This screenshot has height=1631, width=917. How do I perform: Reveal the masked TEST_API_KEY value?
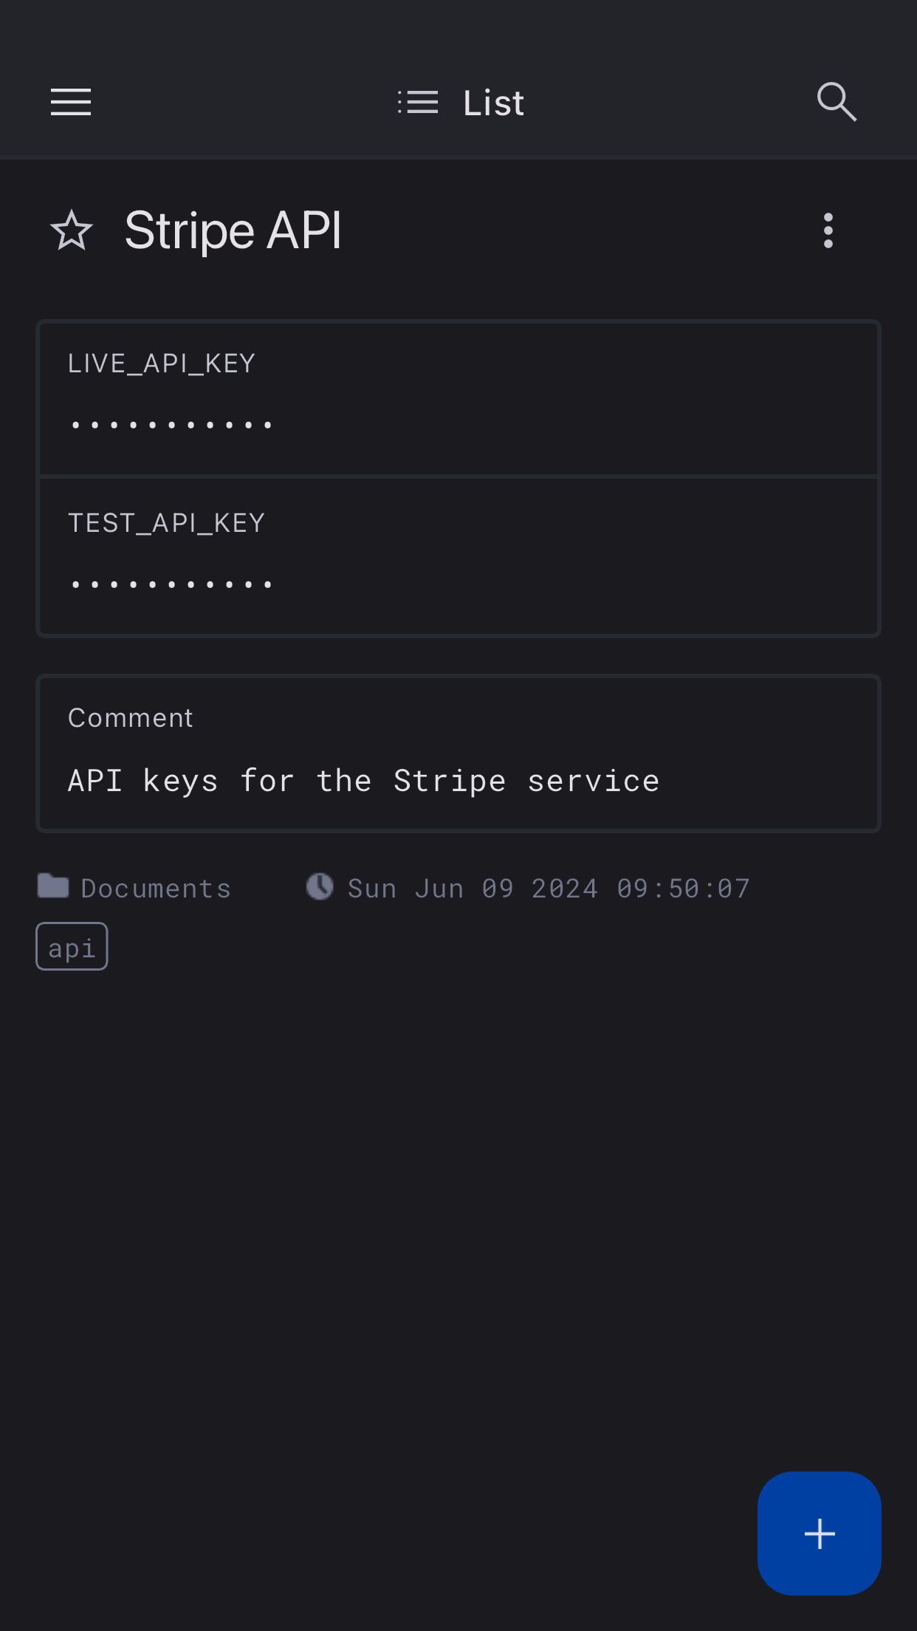point(172,584)
